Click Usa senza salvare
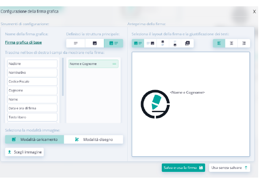This screenshot has height=190, width=263. [229, 167]
